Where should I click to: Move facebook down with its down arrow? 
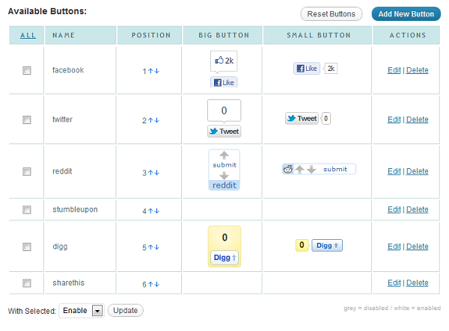point(156,71)
